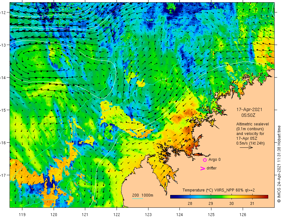Screen dimensions: 281x217
Task: Click the magenta drifter arrowhead symbol
Action: 203,168
